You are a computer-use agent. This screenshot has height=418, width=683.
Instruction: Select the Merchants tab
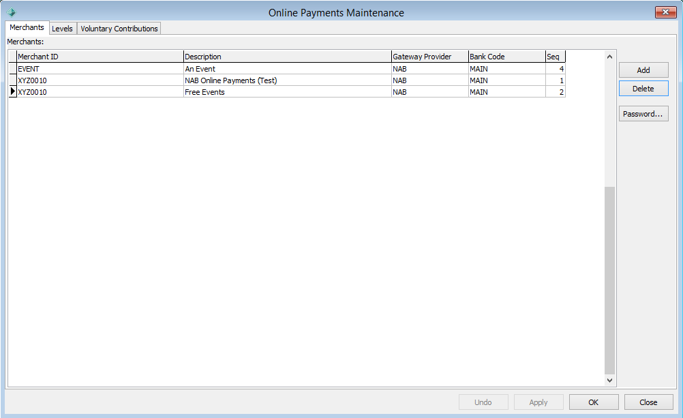27,27
